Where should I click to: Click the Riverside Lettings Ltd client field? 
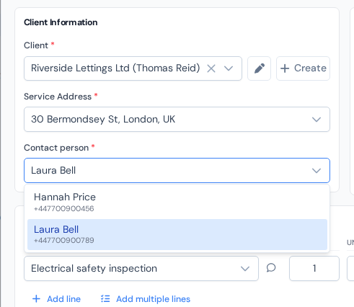tap(133, 68)
